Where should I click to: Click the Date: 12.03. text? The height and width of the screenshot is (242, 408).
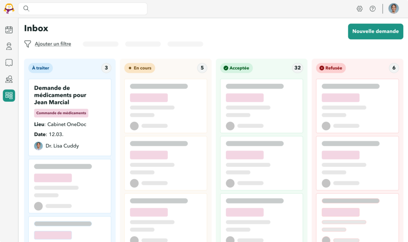tap(49, 134)
